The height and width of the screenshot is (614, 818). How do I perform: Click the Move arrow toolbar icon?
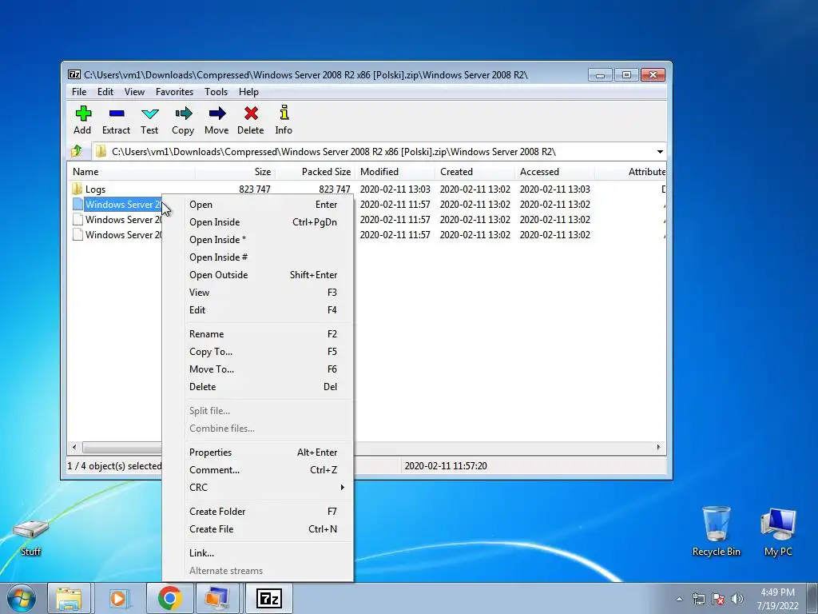[x=217, y=114]
